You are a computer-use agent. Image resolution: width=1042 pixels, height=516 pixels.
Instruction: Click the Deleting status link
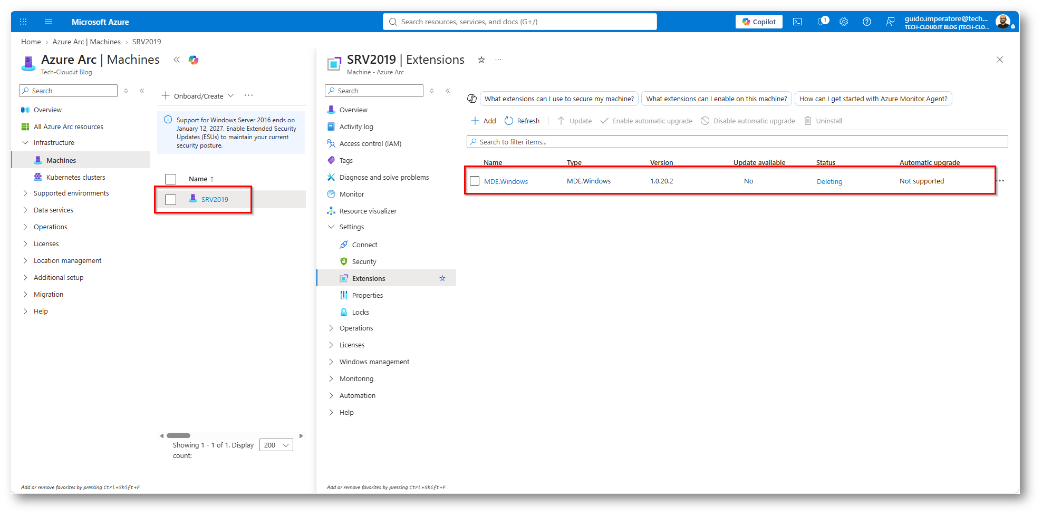(x=829, y=181)
